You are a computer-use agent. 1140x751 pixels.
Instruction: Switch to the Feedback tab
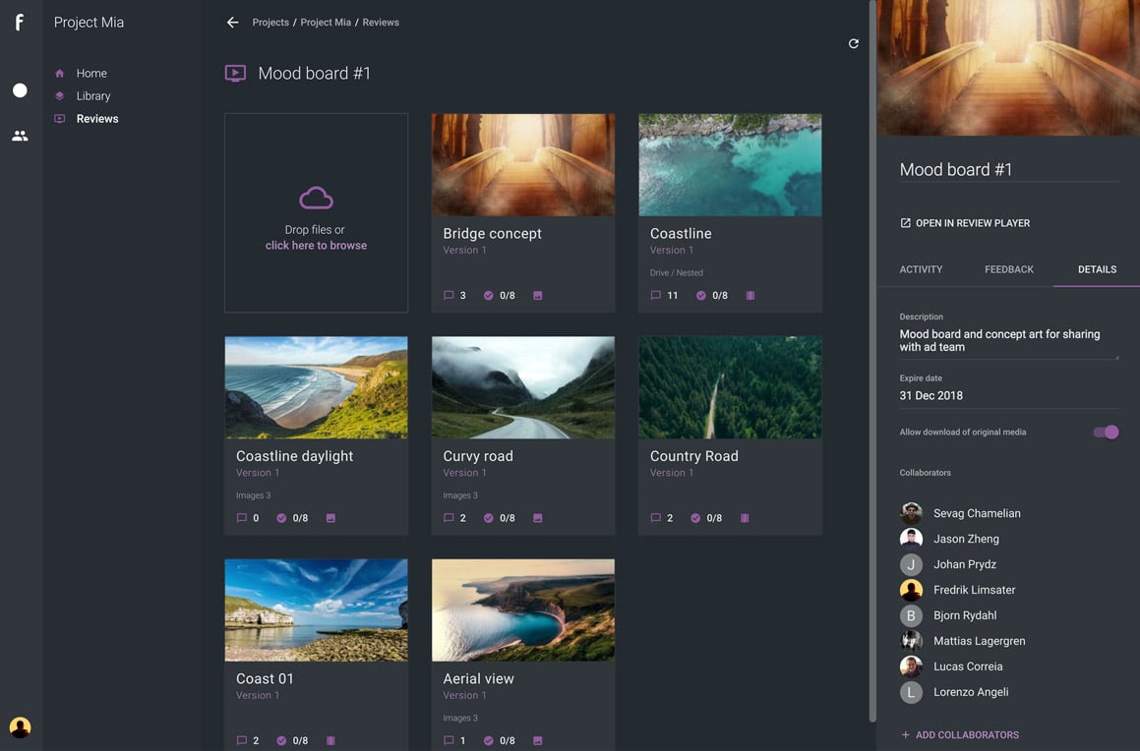(1008, 269)
